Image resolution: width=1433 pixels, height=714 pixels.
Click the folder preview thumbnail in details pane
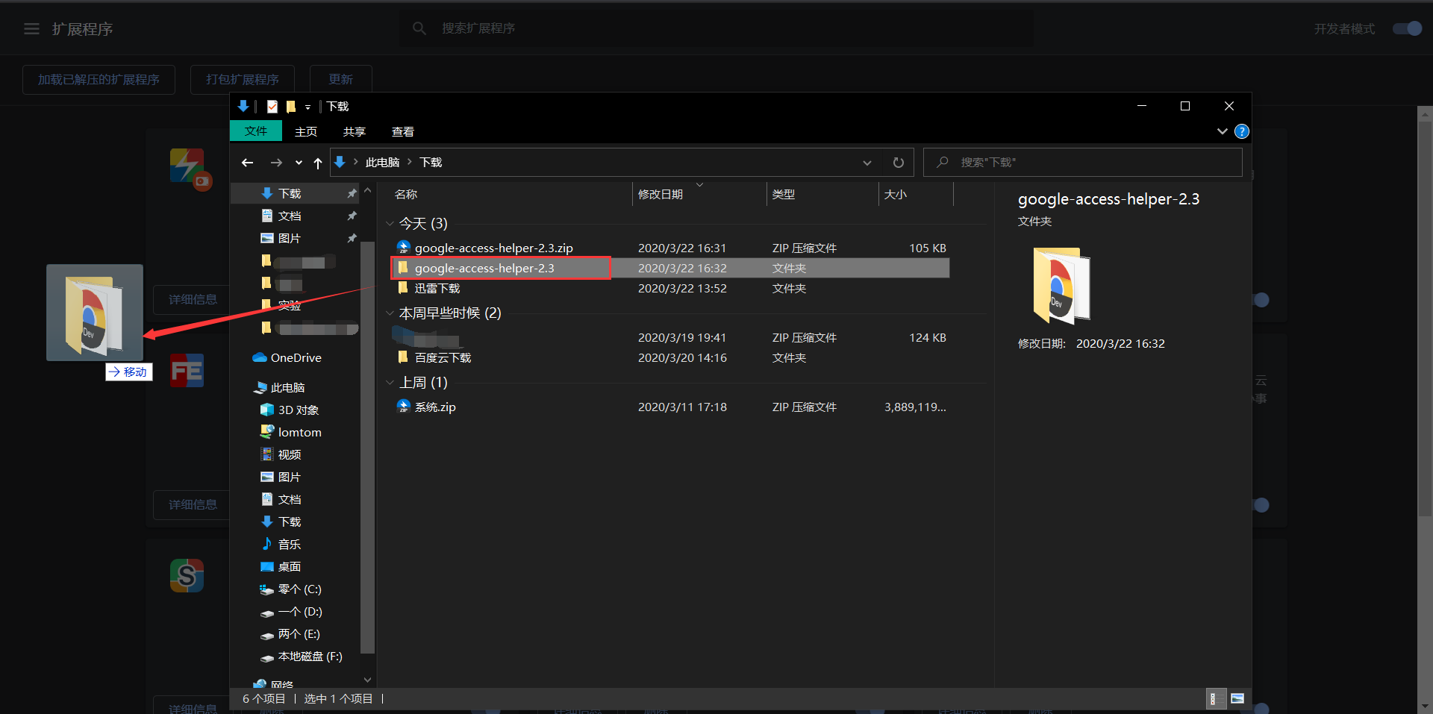(x=1061, y=286)
